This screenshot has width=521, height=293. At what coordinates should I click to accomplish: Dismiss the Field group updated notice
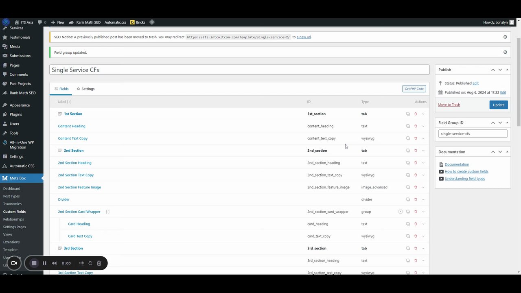tap(505, 52)
